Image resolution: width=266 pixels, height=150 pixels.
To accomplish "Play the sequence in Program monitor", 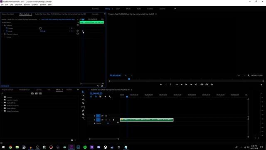I will click(x=186, y=84).
